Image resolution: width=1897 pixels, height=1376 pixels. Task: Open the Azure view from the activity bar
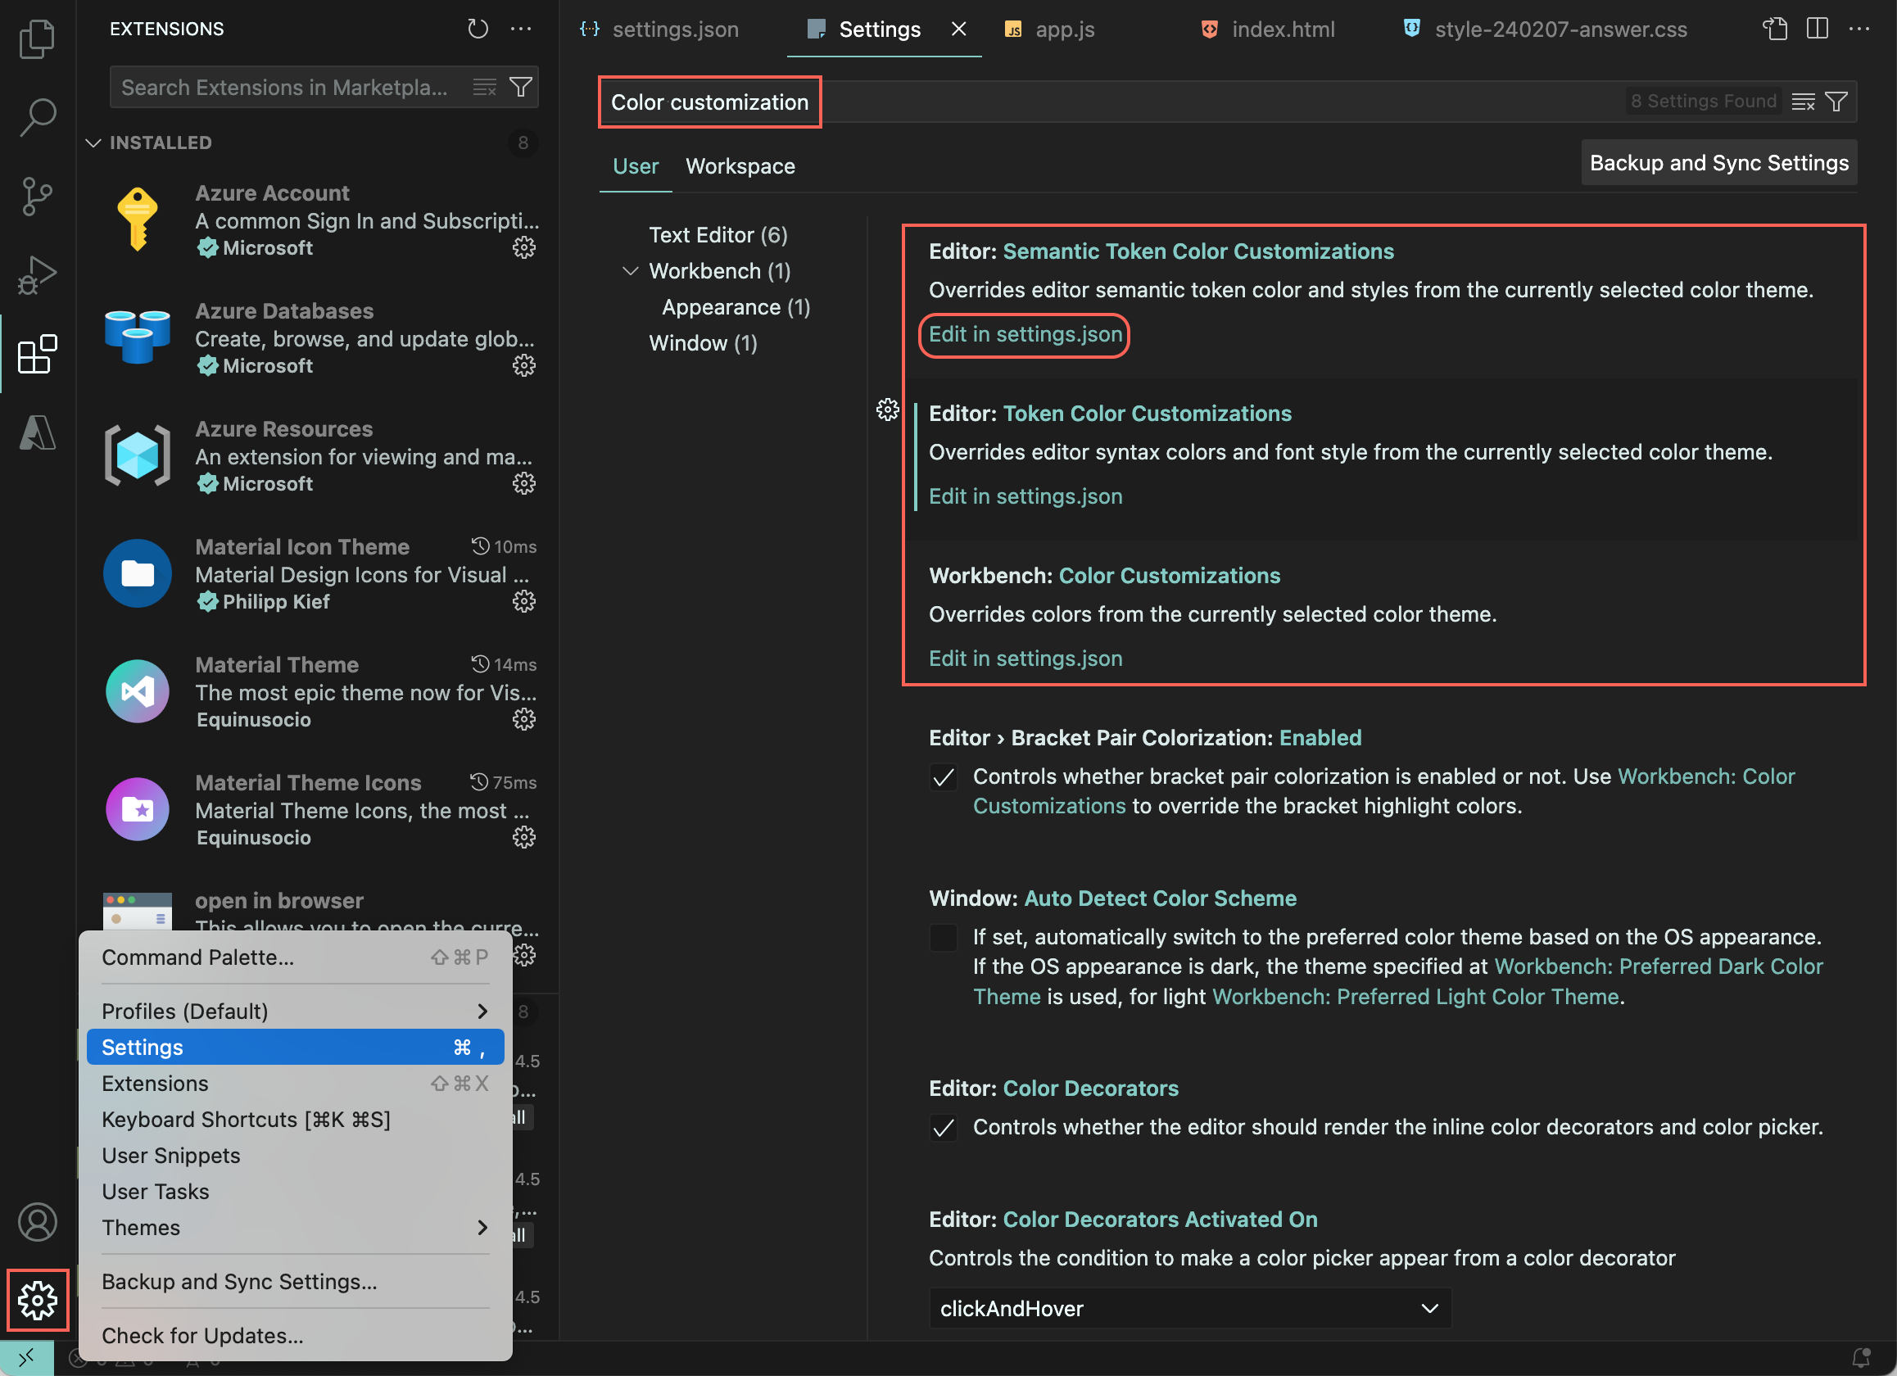click(x=37, y=432)
